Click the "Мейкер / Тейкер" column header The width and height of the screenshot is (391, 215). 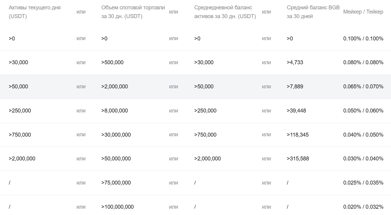(363, 12)
